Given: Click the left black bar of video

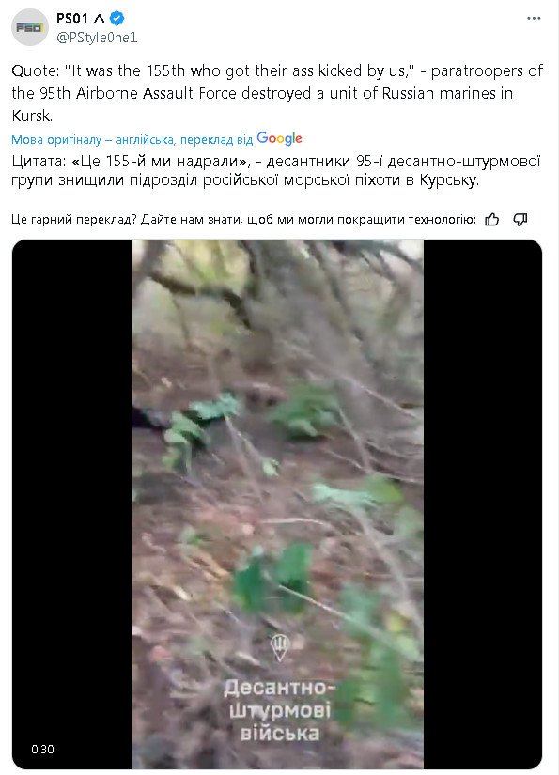Looking at the screenshot, I should coord(72,504).
